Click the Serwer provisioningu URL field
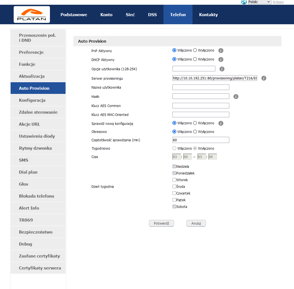 (215, 78)
